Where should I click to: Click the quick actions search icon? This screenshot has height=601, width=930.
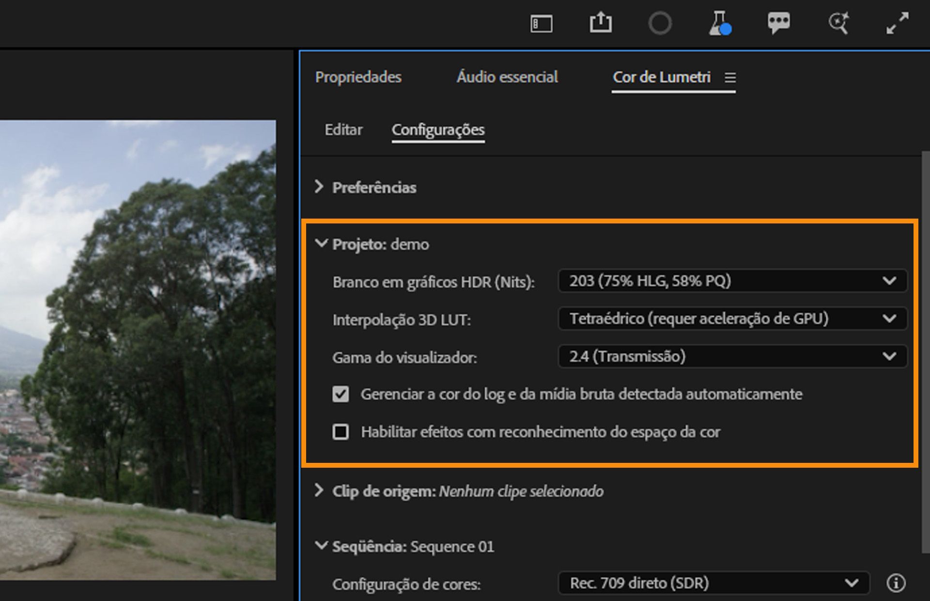coord(839,22)
